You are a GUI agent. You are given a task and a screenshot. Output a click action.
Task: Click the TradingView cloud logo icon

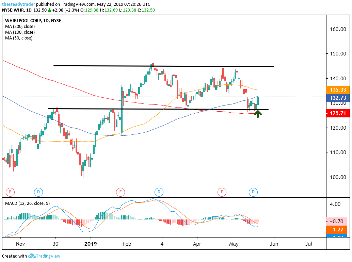(32, 256)
